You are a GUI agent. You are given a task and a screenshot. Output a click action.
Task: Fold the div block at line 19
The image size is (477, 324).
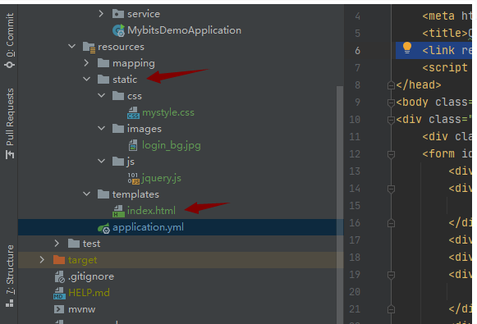pos(391,275)
